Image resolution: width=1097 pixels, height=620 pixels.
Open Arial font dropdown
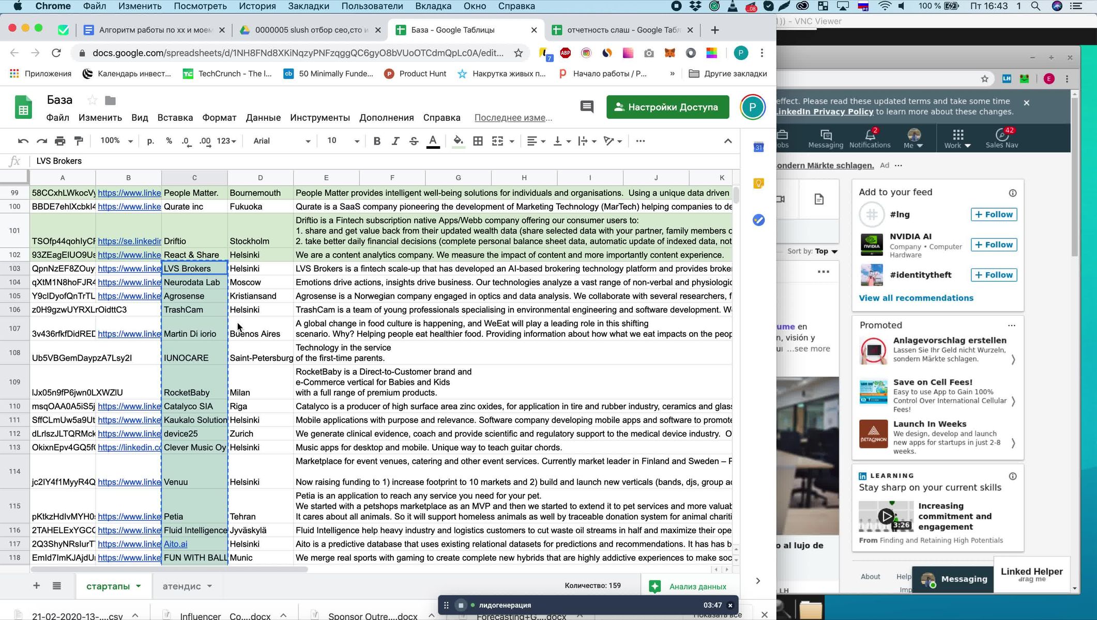(282, 141)
